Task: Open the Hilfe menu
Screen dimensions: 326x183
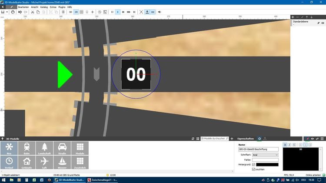Action: [x=70, y=7]
